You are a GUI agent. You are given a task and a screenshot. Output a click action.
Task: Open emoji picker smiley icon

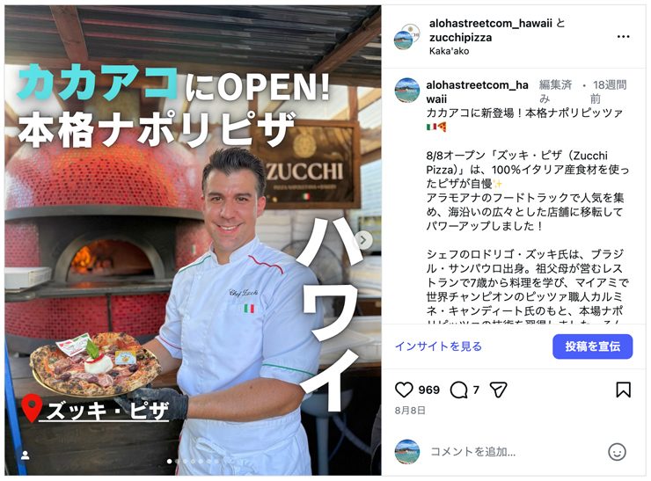pyautogui.click(x=617, y=451)
